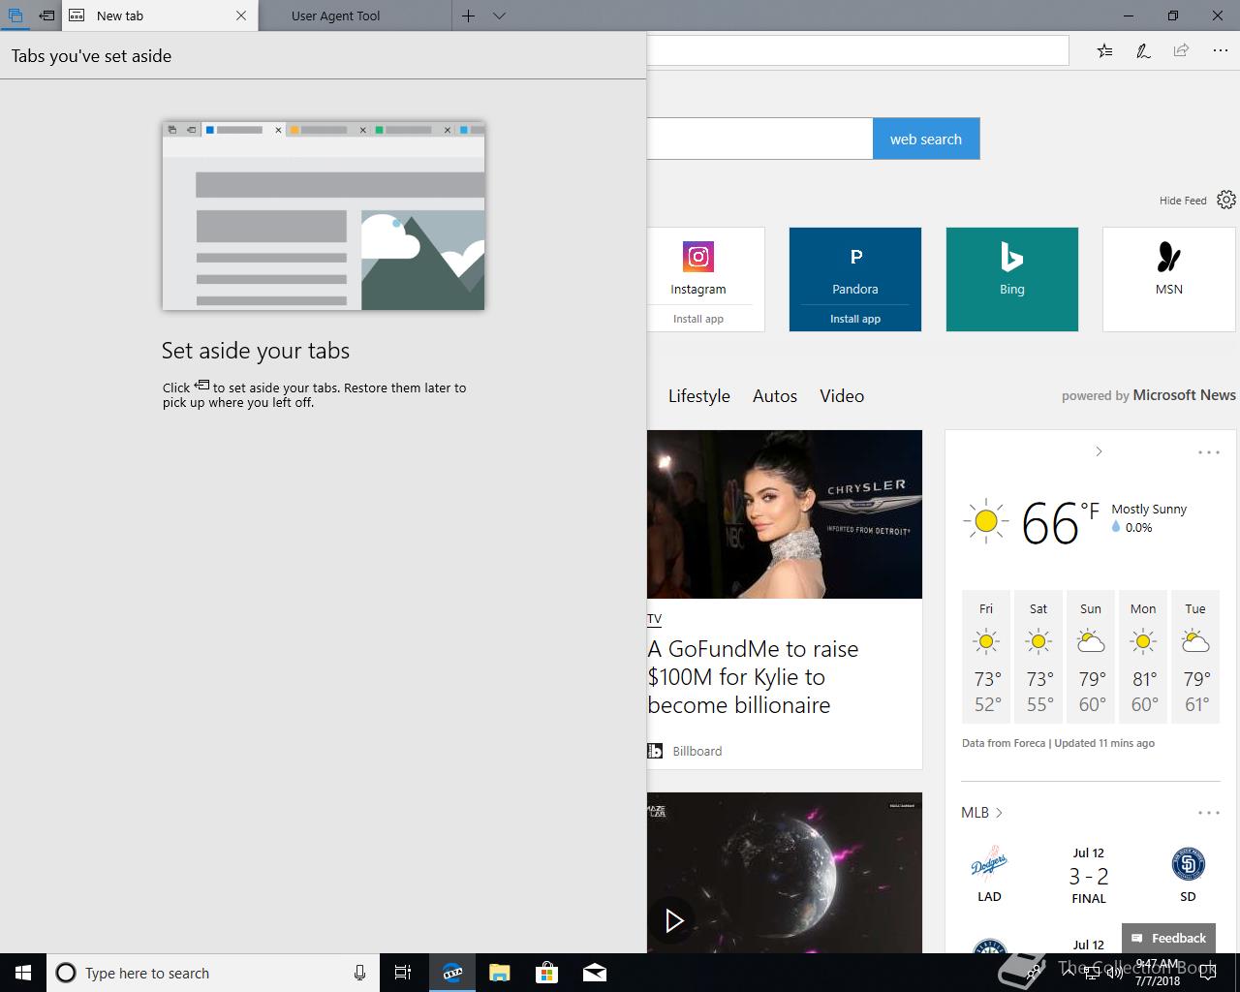Open Microsoft Store from taskbar
This screenshot has height=992, width=1240.
pyautogui.click(x=547, y=973)
